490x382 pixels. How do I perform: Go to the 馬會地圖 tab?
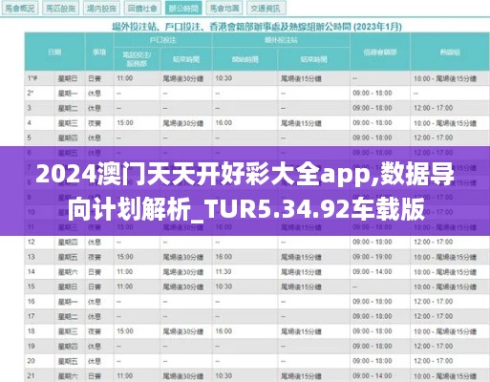(x=224, y=9)
